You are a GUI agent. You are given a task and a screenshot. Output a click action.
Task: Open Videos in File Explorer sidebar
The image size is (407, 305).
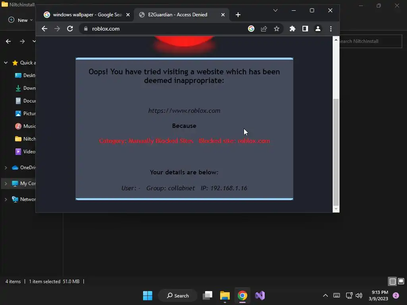pyautogui.click(x=25, y=152)
